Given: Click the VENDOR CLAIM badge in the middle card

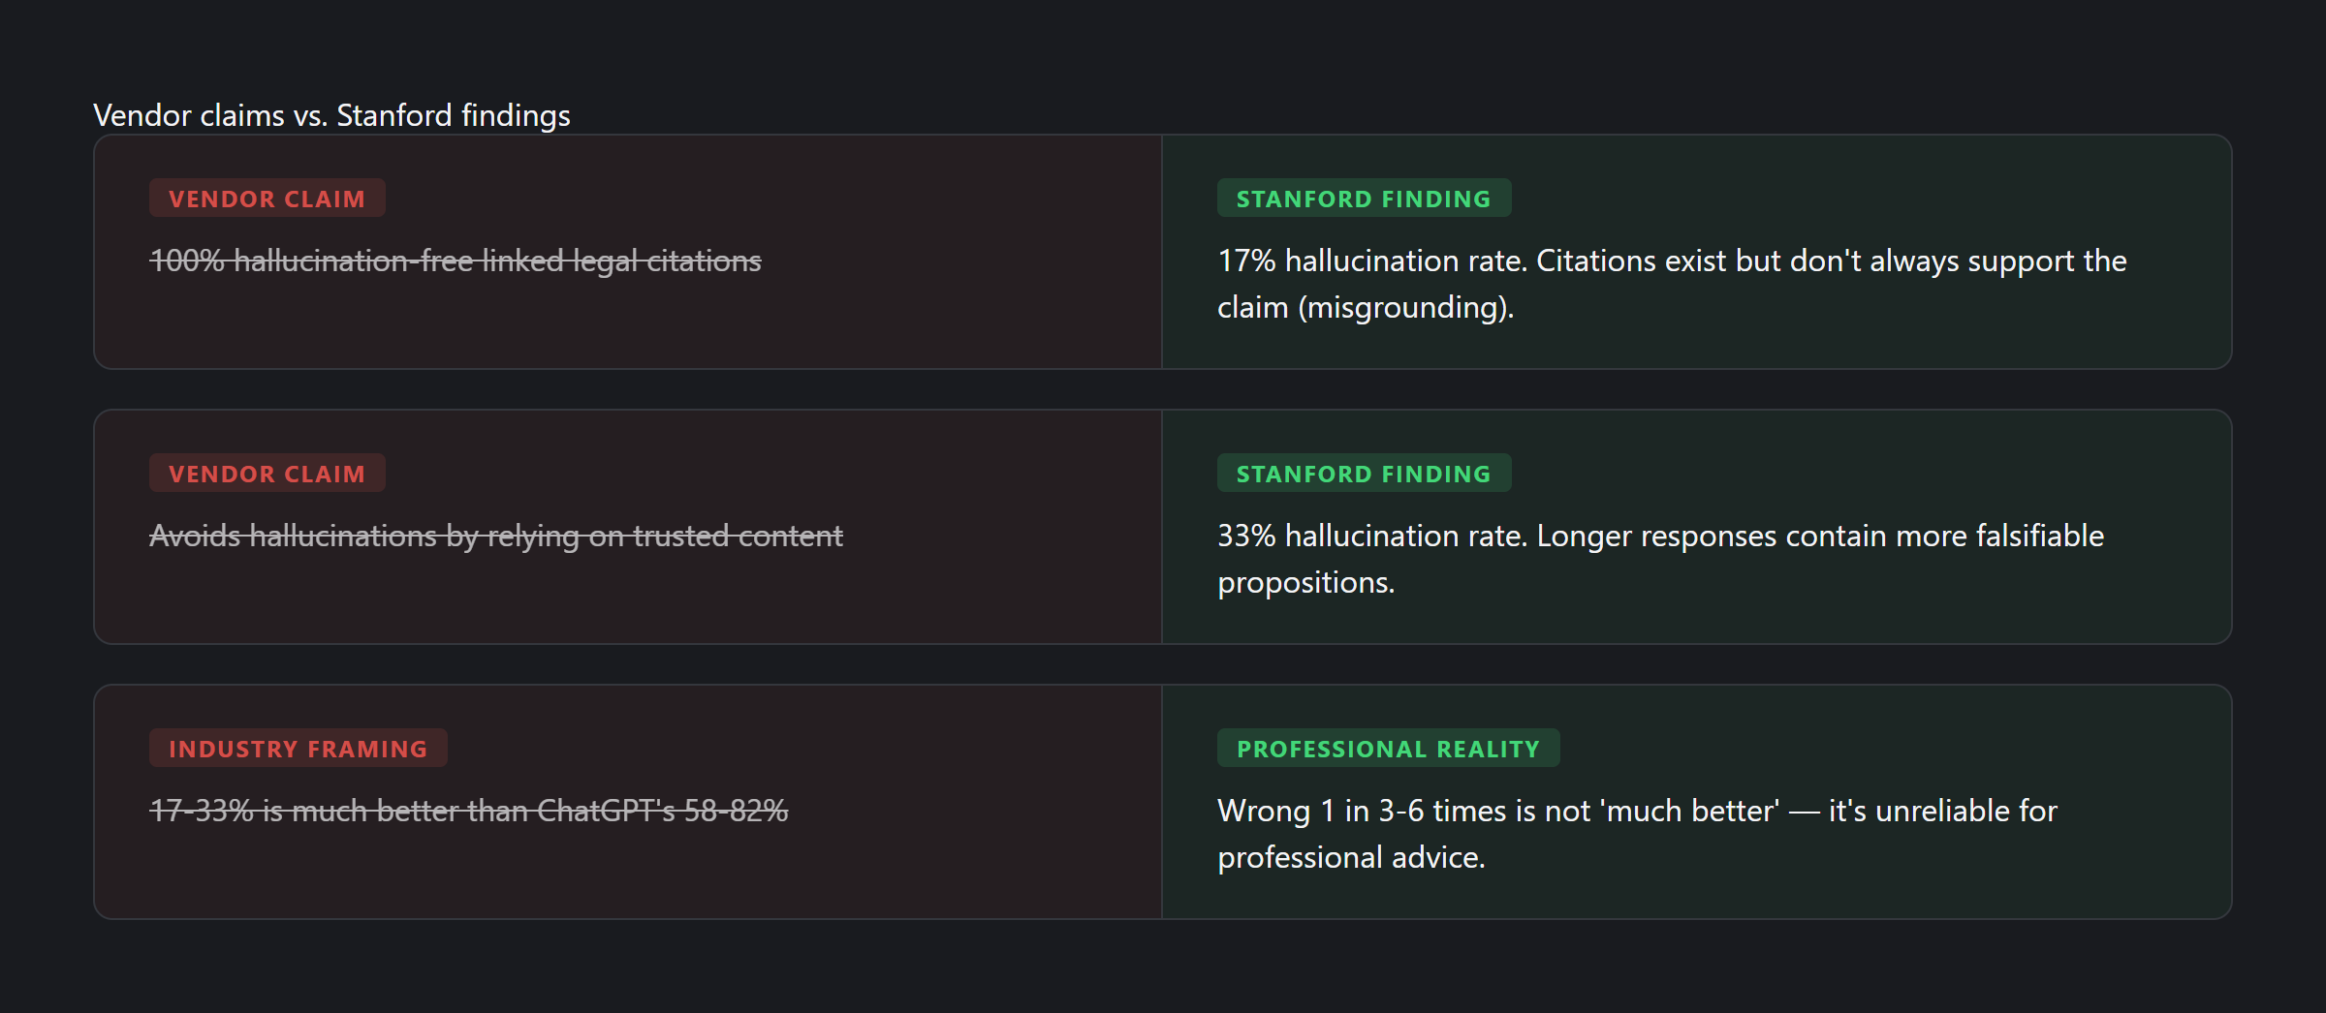Looking at the screenshot, I should point(267,474).
